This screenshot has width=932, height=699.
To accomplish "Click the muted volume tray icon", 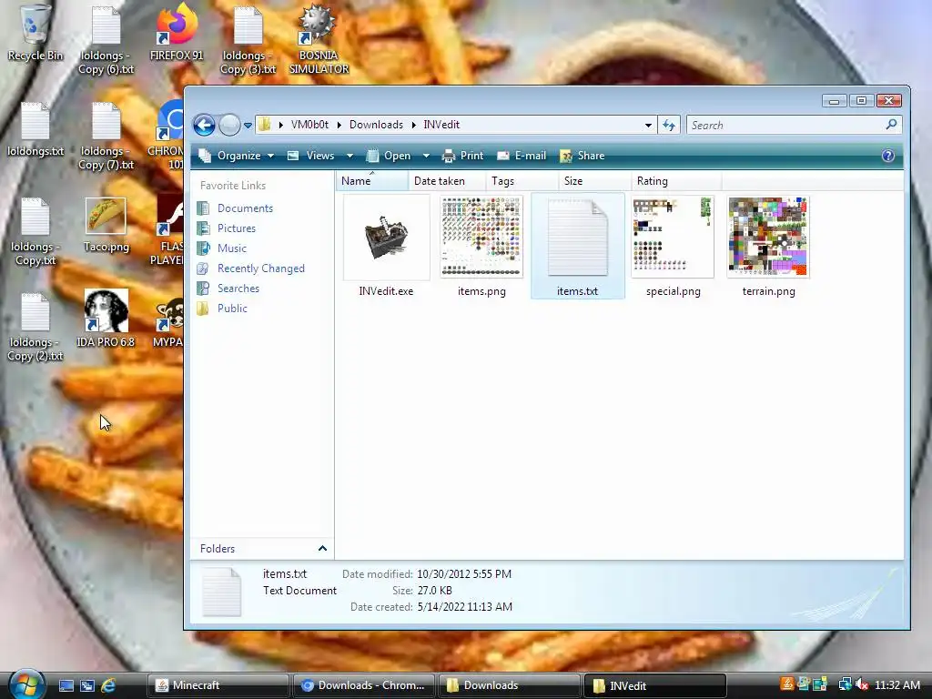I will pyautogui.click(x=861, y=684).
